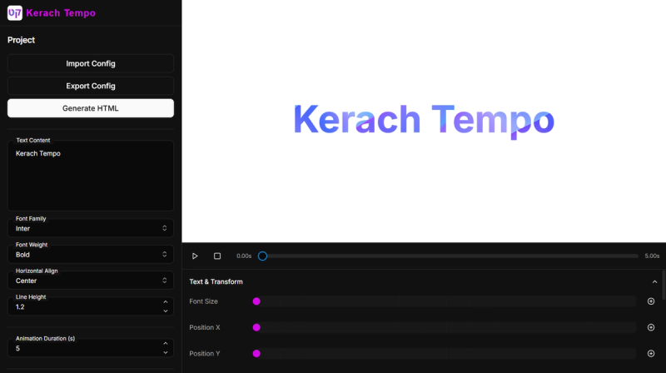
Task: Open the Font Family dropdown
Action: coord(91,228)
